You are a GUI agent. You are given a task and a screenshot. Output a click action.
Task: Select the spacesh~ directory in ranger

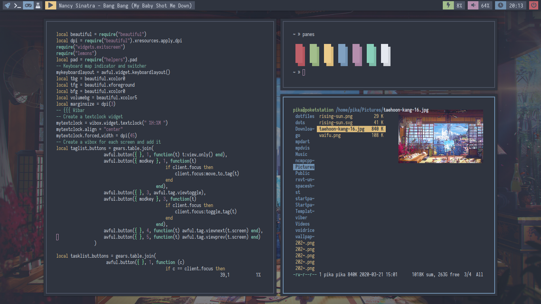pos(305,186)
